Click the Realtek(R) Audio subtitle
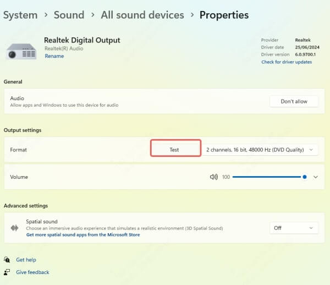330x285 pixels. coord(64,48)
